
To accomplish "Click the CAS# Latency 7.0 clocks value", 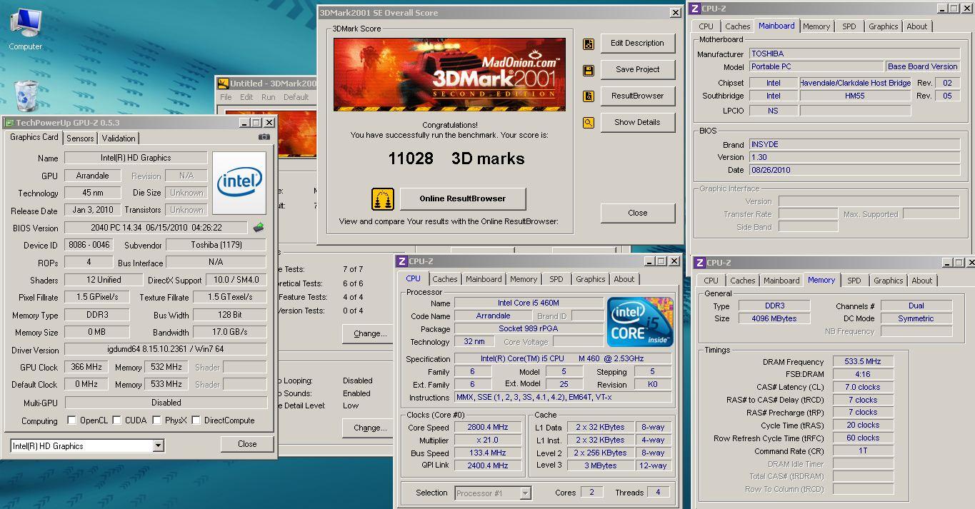I will (862, 387).
